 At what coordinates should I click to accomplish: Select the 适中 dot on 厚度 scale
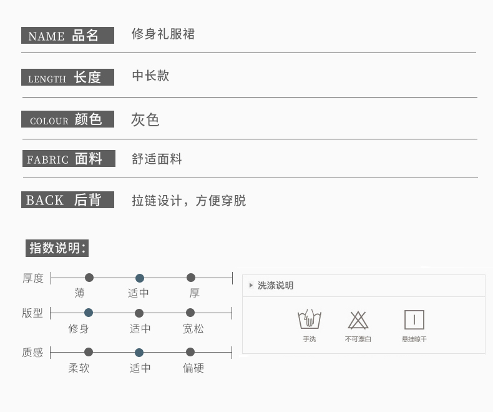[140, 278]
